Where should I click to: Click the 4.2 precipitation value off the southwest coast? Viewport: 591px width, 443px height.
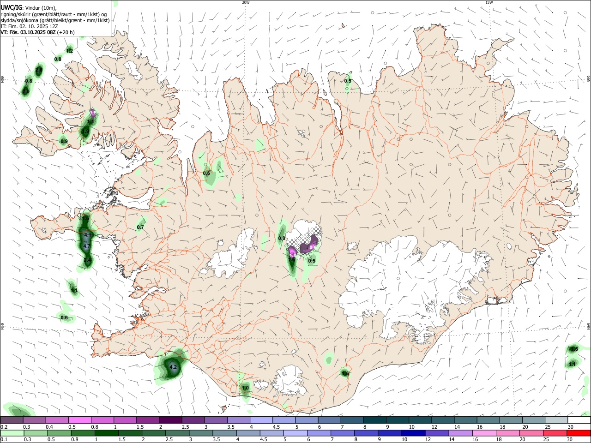[174, 367]
